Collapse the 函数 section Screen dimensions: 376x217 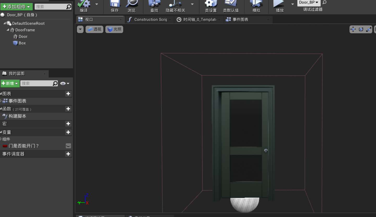[1, 108]
